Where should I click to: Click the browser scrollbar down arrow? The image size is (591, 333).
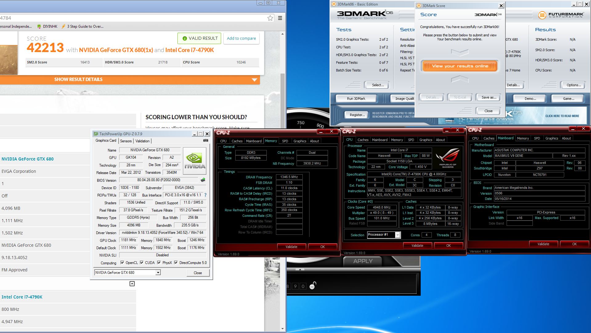283,329
